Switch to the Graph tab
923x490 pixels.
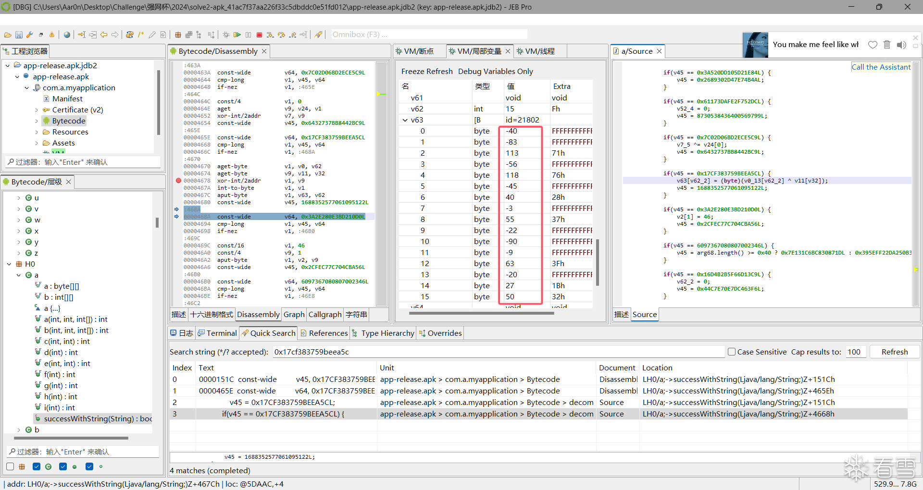pos(294,314)
